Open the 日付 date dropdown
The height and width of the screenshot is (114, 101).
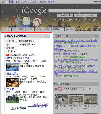pos(13,45)
